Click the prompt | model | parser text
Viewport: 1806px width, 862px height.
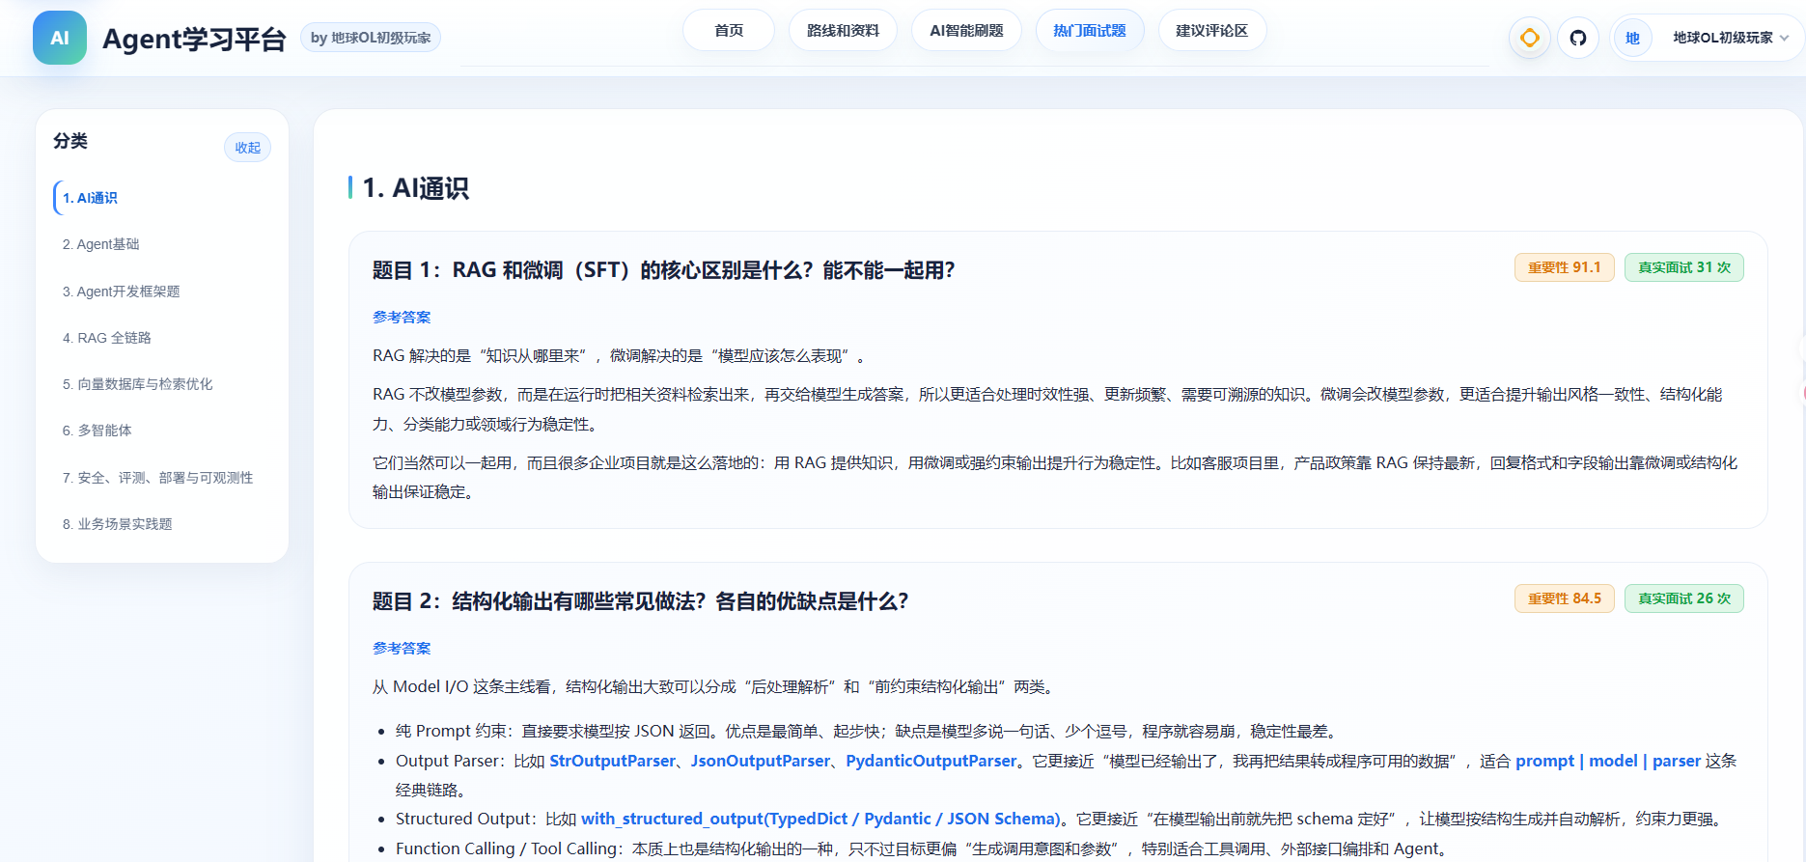tap(1608, 761)
